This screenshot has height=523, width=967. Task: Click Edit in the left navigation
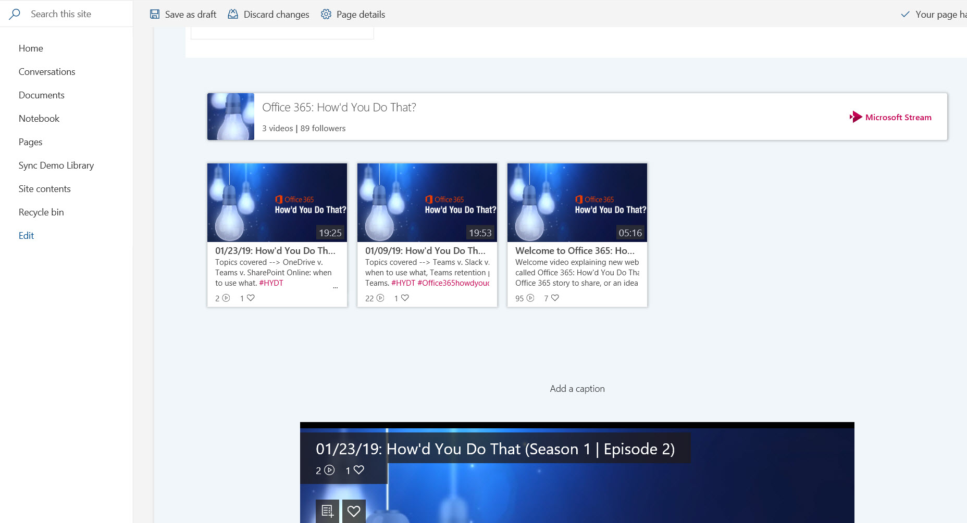coord(26,235)
